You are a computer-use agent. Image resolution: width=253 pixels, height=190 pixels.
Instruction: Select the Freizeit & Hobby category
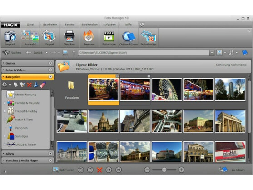pos(26,111)
